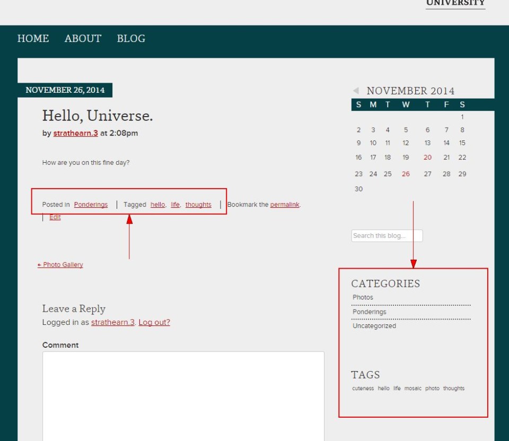Select calendar date 26
509x441 pixels.
[406, 174]
